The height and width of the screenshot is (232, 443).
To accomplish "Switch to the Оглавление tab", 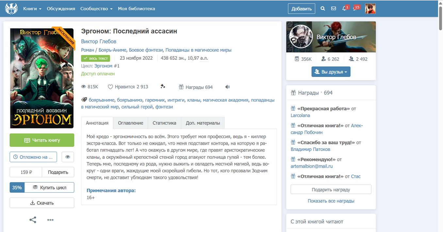I will [130, 123].
